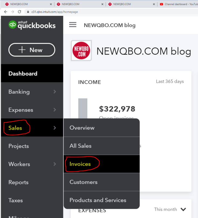This screenshot has height=218, width=198.
Task: Click the Last 365 days label
Action: tap(170, 81)
